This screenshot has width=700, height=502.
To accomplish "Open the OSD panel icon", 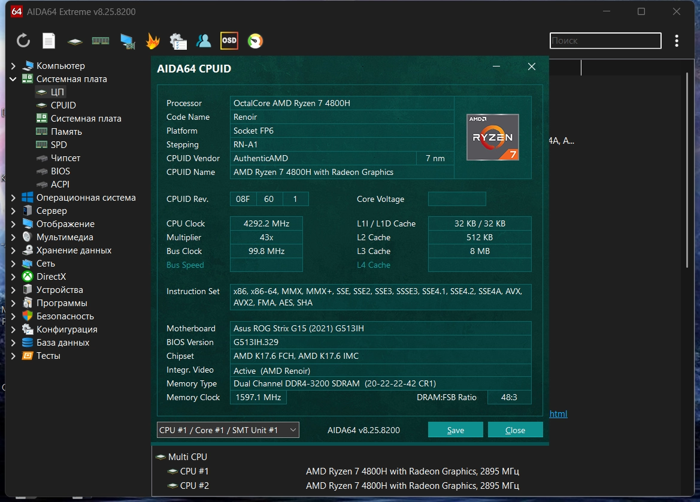I will (x=229, y=41).
